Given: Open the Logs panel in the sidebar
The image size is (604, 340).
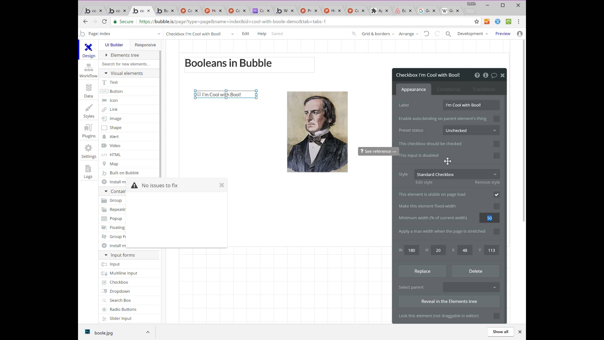Looking at the screenshot, I should click(88, 171).
